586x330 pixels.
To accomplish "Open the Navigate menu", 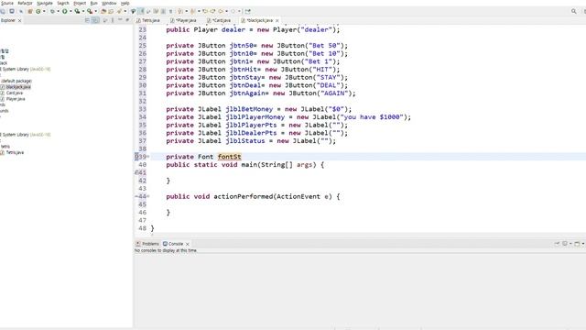I will (45, 3).
